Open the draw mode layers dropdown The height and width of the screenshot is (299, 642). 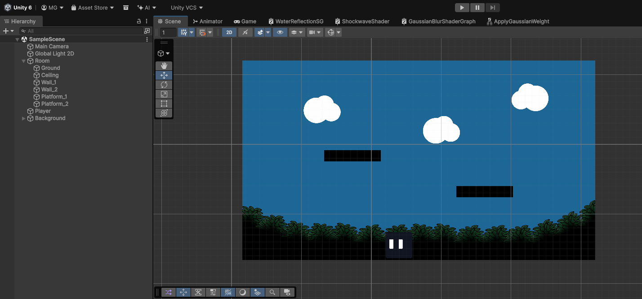click(297, 32)
